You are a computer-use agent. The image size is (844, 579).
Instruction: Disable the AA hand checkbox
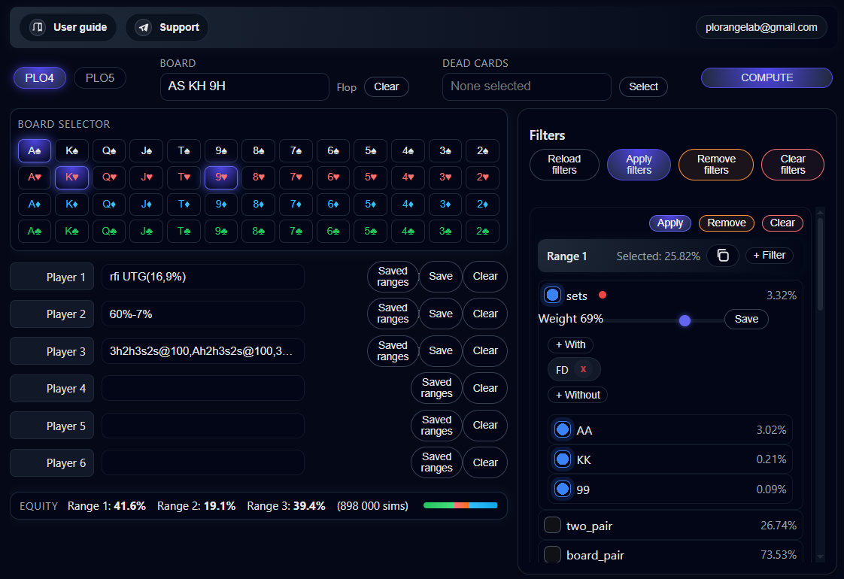pos(563,429)
